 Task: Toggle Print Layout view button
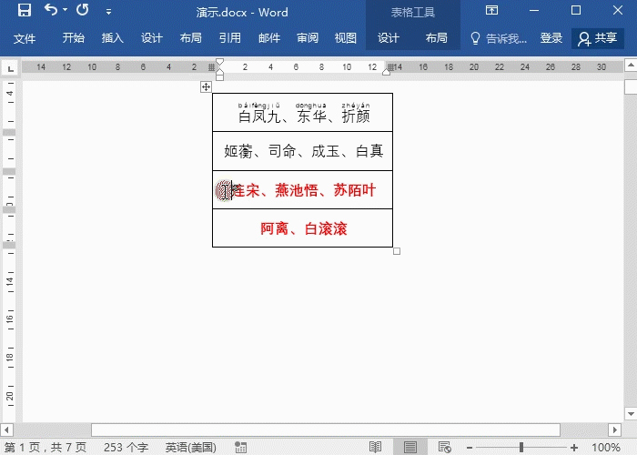(410, 447)
